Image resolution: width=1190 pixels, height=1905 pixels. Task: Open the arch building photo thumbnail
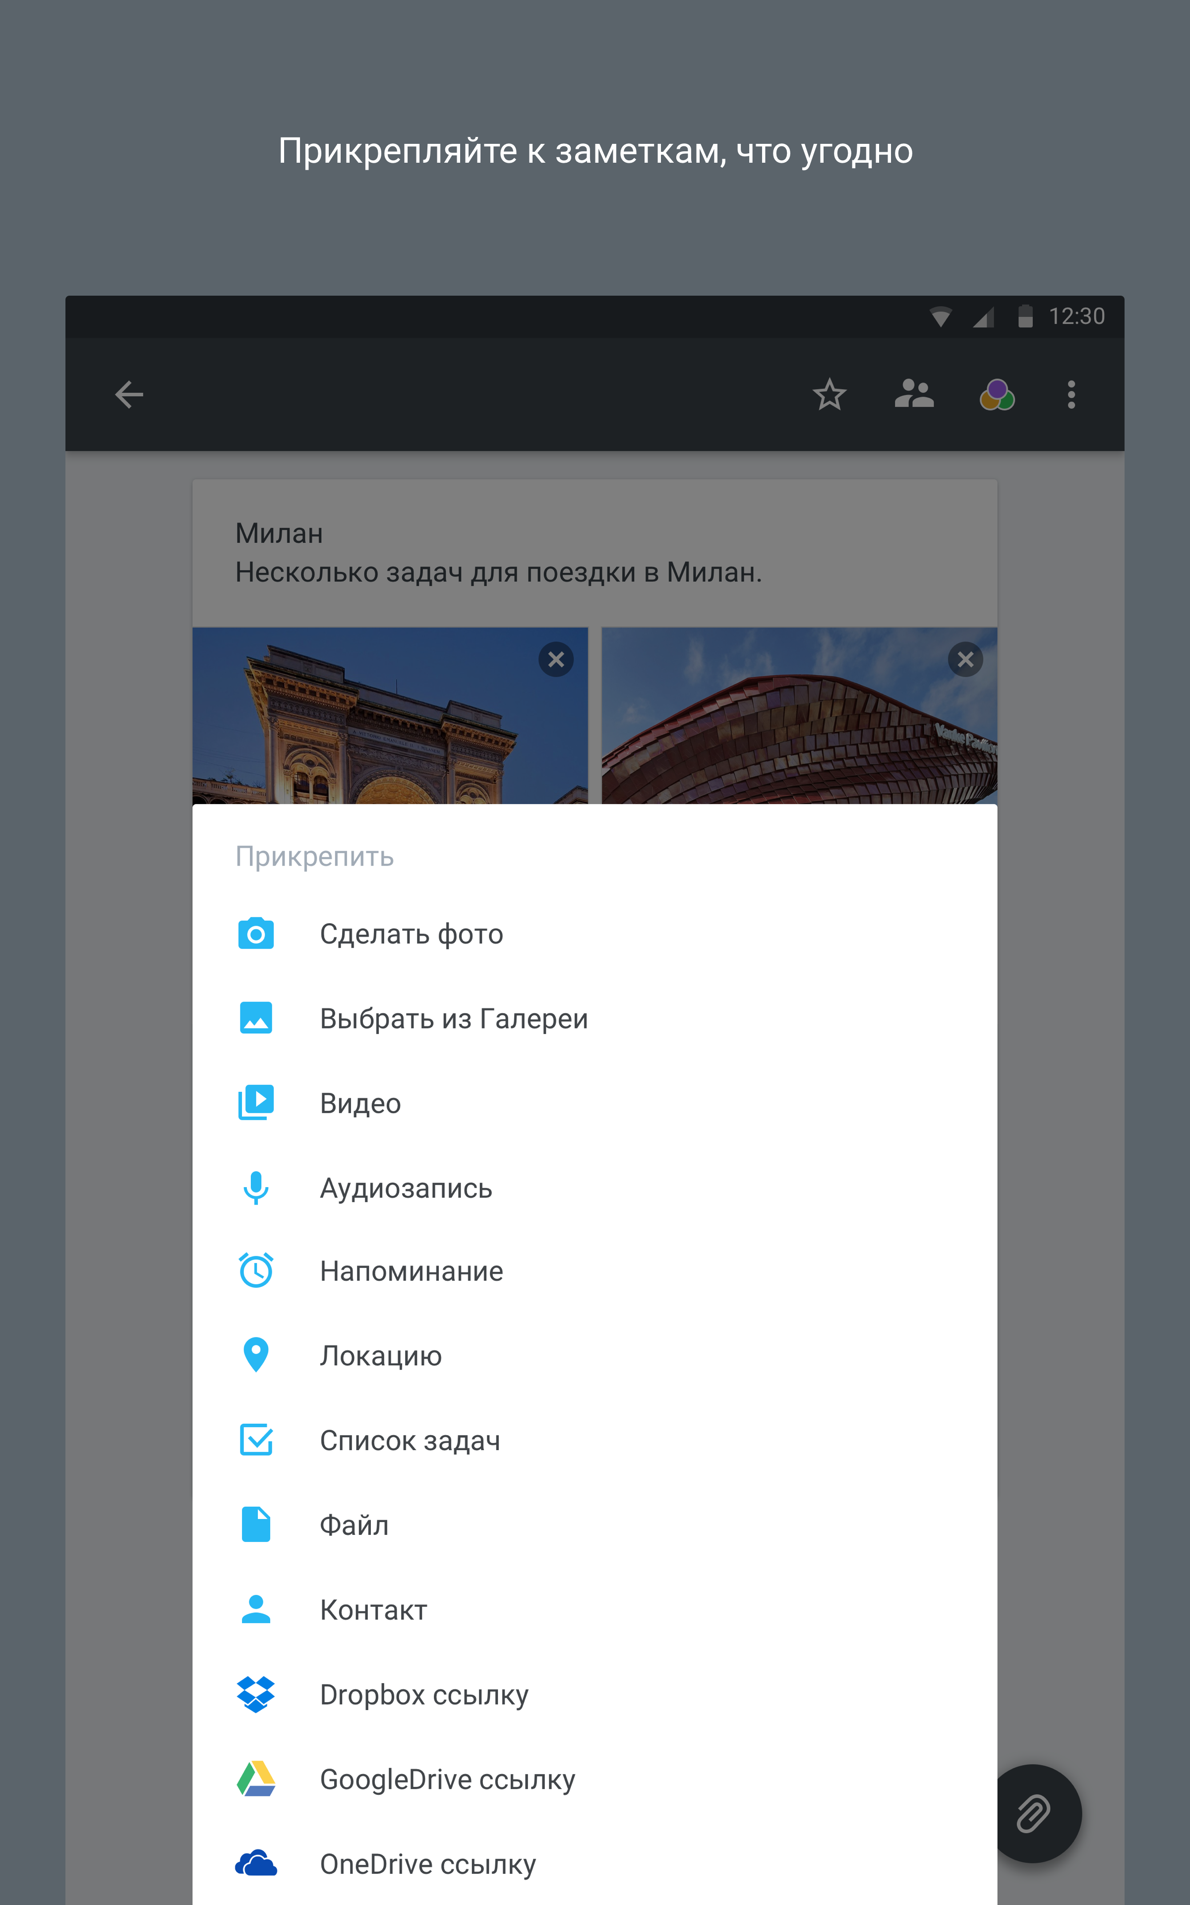click(390, 715)
